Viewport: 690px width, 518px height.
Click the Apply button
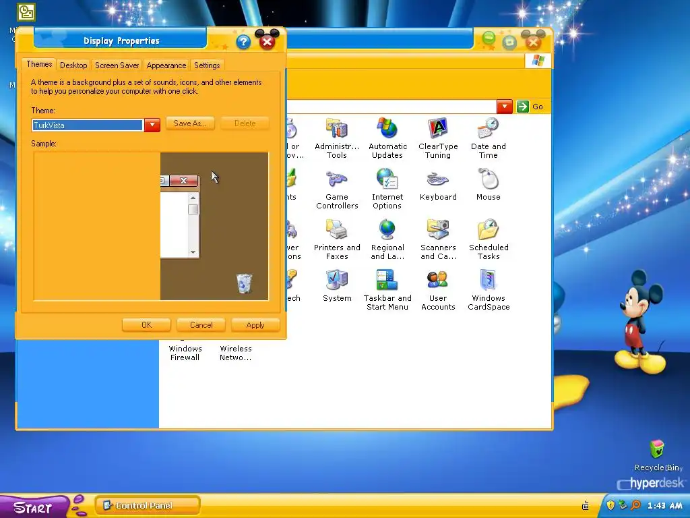click(x=255, y=325)
